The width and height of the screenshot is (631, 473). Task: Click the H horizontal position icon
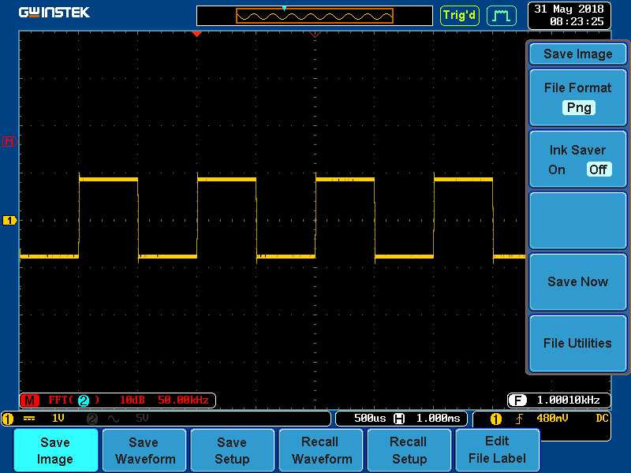coord(399,419)
